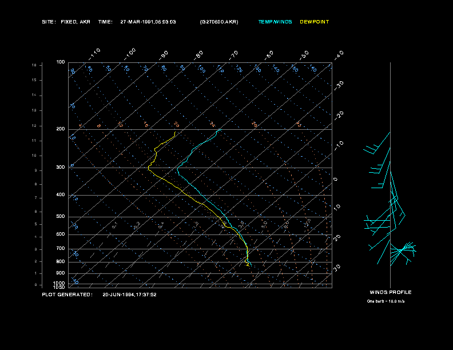Click the -50 temperature label along top

click(304, 55)
